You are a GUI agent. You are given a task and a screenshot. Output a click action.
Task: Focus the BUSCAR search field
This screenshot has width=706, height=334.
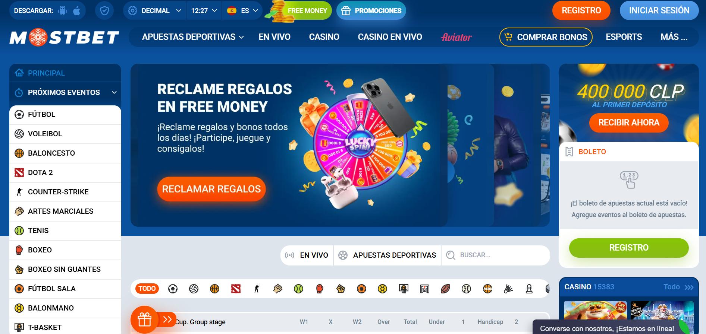(x=495, y=255)
